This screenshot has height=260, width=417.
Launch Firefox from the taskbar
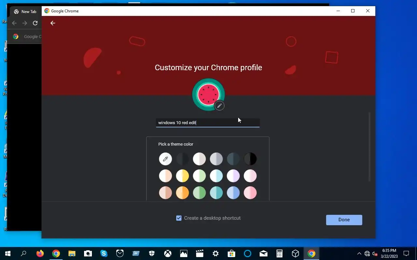(x=40, y=253)
